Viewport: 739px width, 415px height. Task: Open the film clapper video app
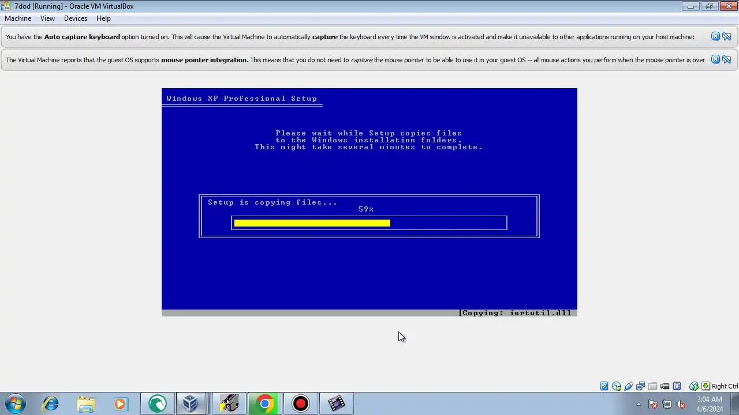[x=336, y=403]
